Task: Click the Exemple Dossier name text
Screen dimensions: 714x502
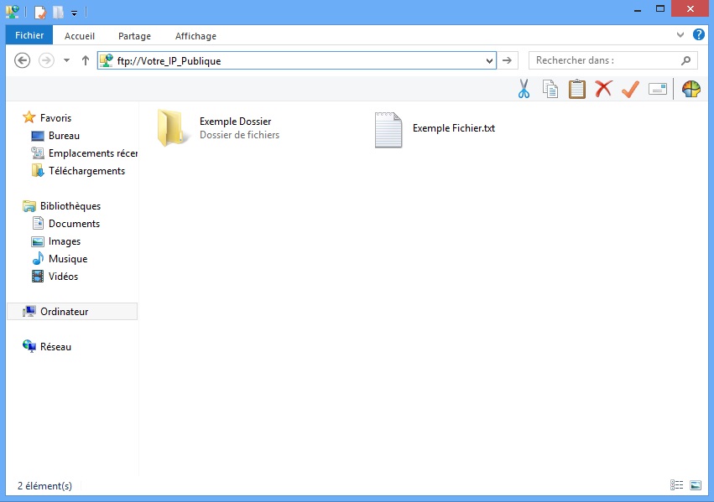Action: tap(235, 122)
